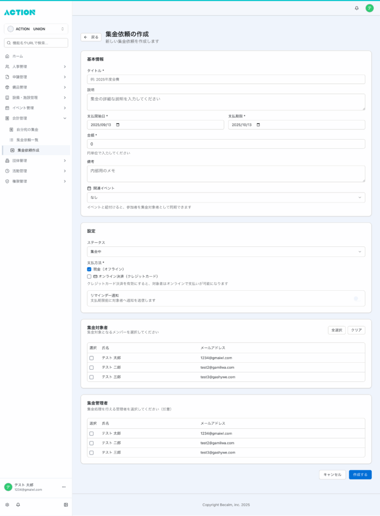
Task: Open the 関連イベント dropdown
Action: (226, 198)
